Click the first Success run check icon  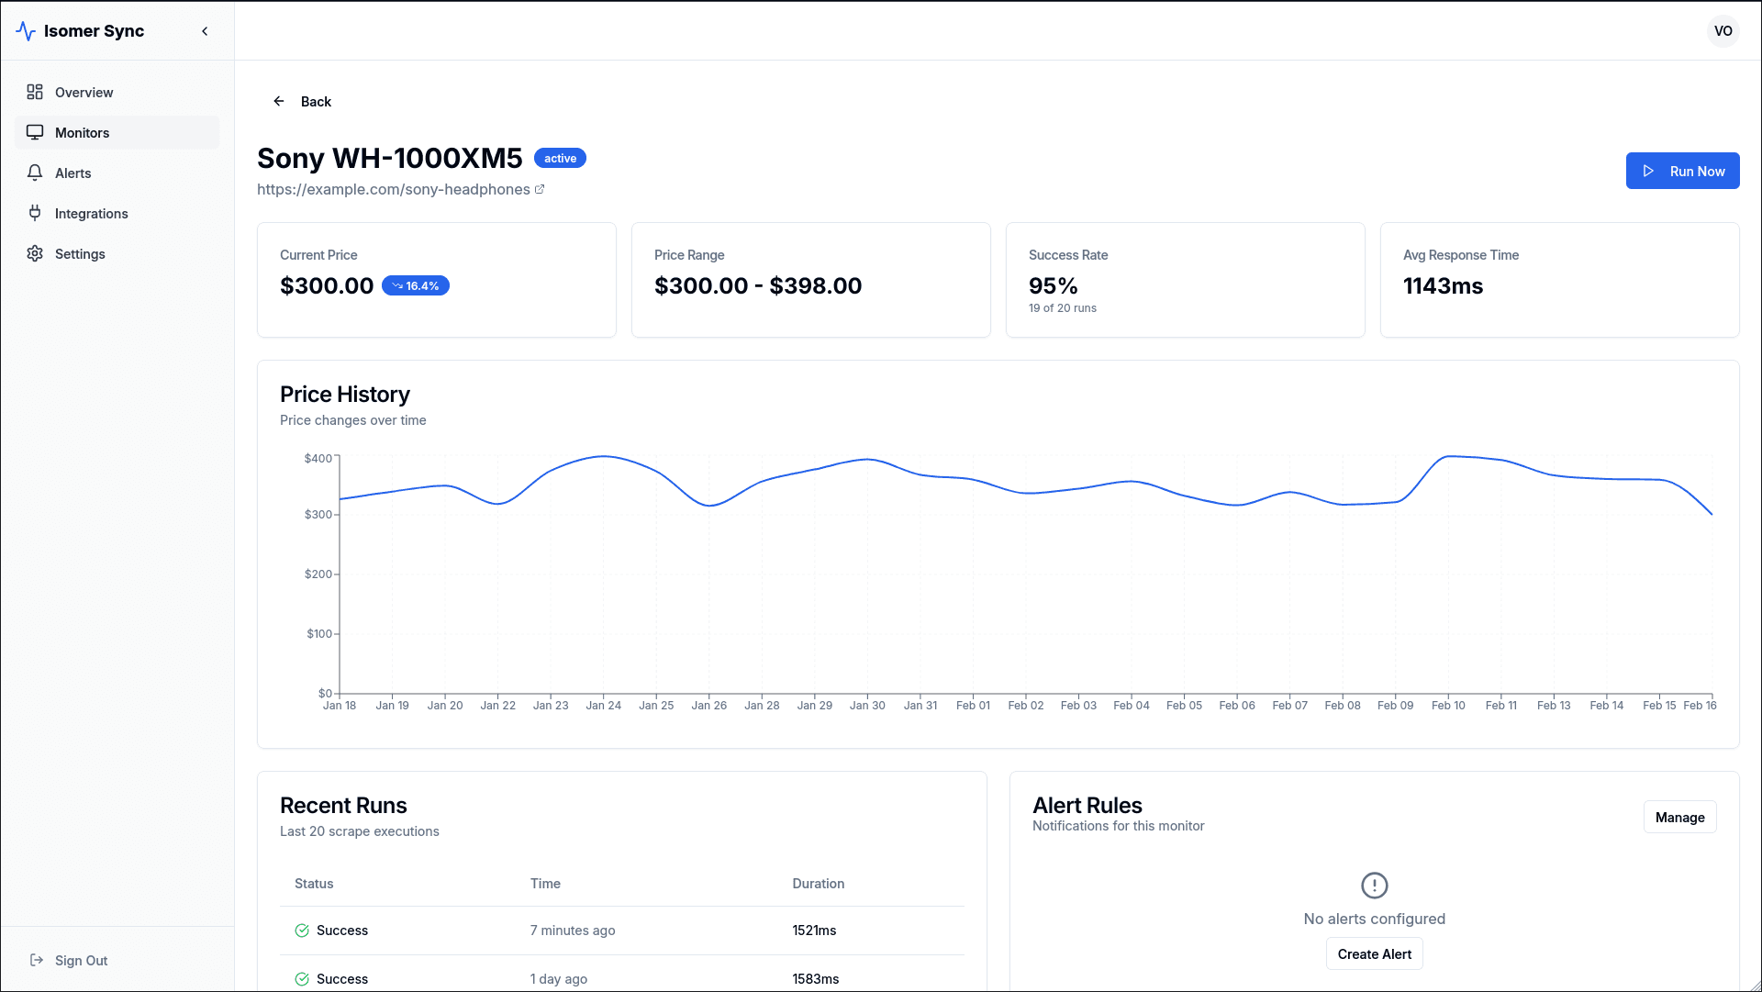pyautogui.click(x=302, y=931)
